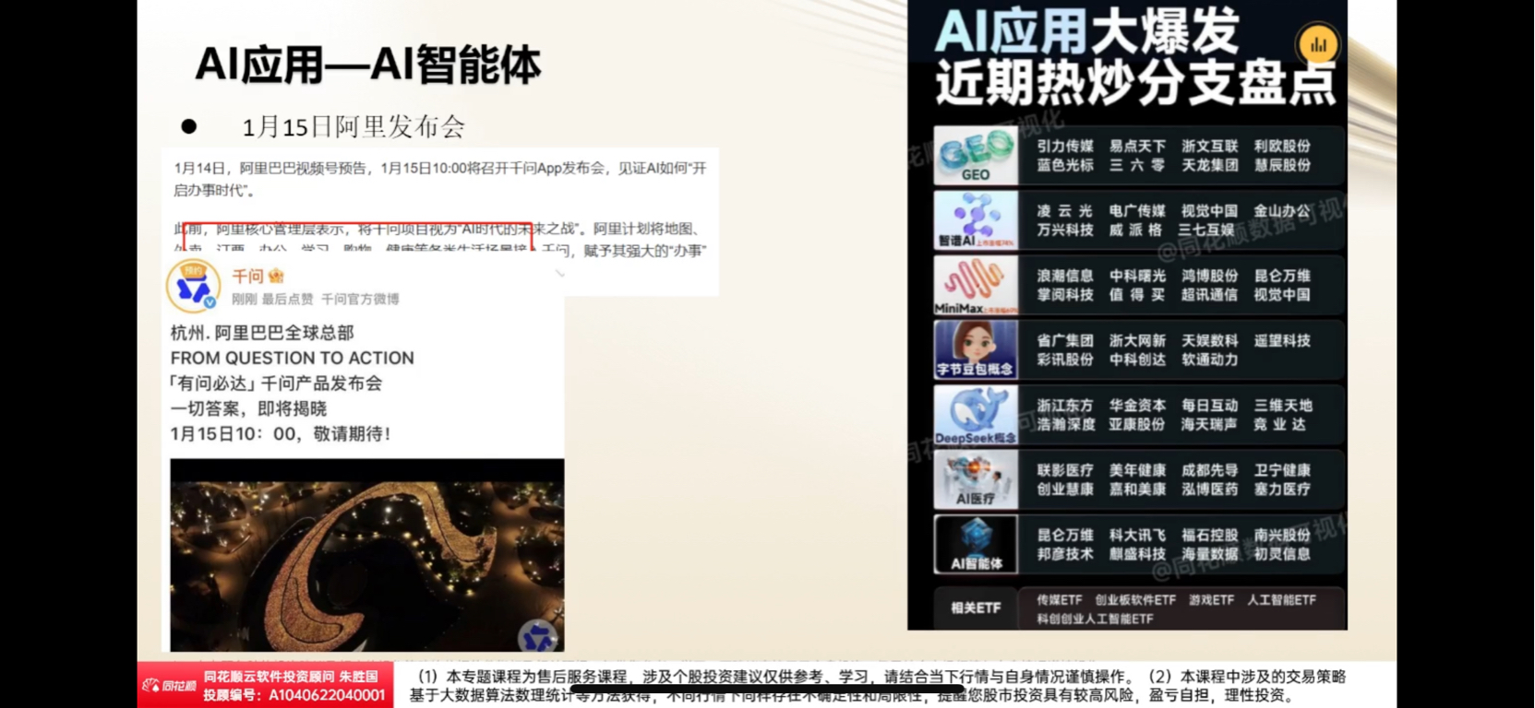Click 天龙集团 stock name
Image resolution: width=1535 pixels, height=708 pixels.
(x=1210, y=165)
